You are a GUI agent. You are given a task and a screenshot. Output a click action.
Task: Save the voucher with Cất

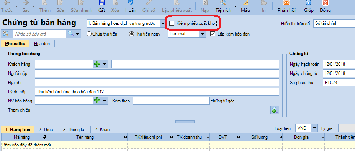tap(101, 6)
